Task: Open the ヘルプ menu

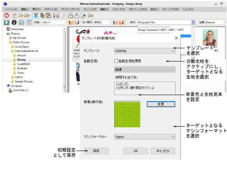Action: (x=188, y=9)
